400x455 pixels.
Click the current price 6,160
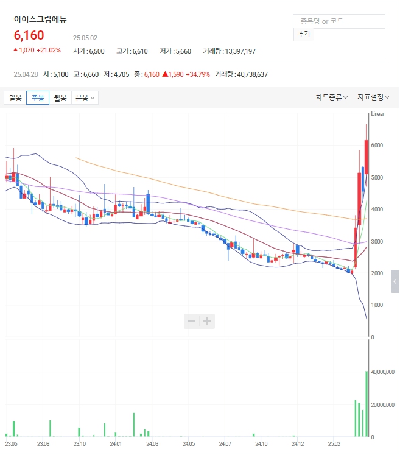point(29,35)
